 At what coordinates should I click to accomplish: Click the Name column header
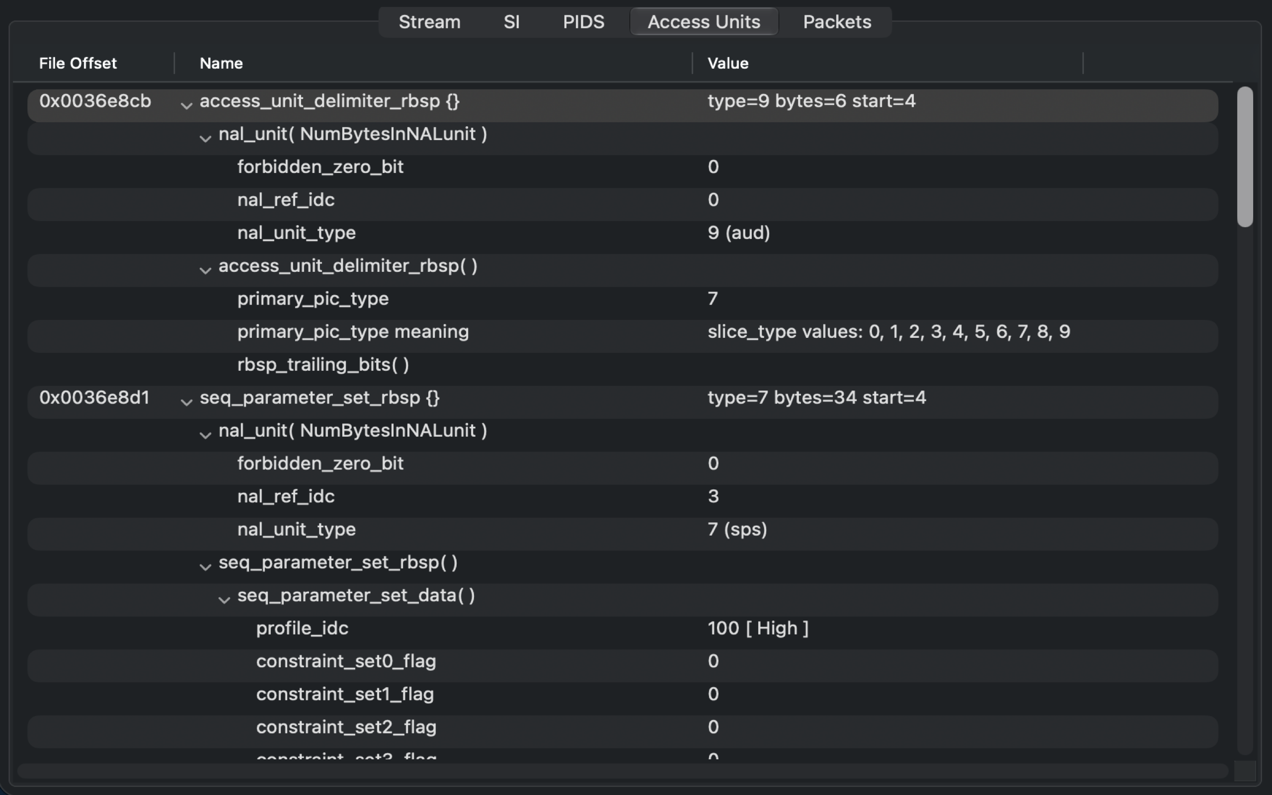pos(221,63)
